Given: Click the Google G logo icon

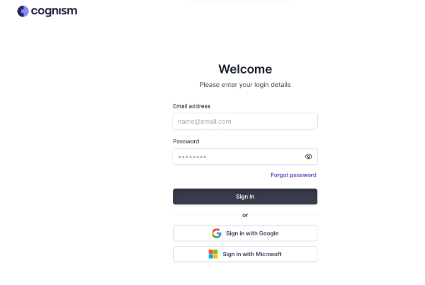Looking at the screenshot, I should (216, 233).
